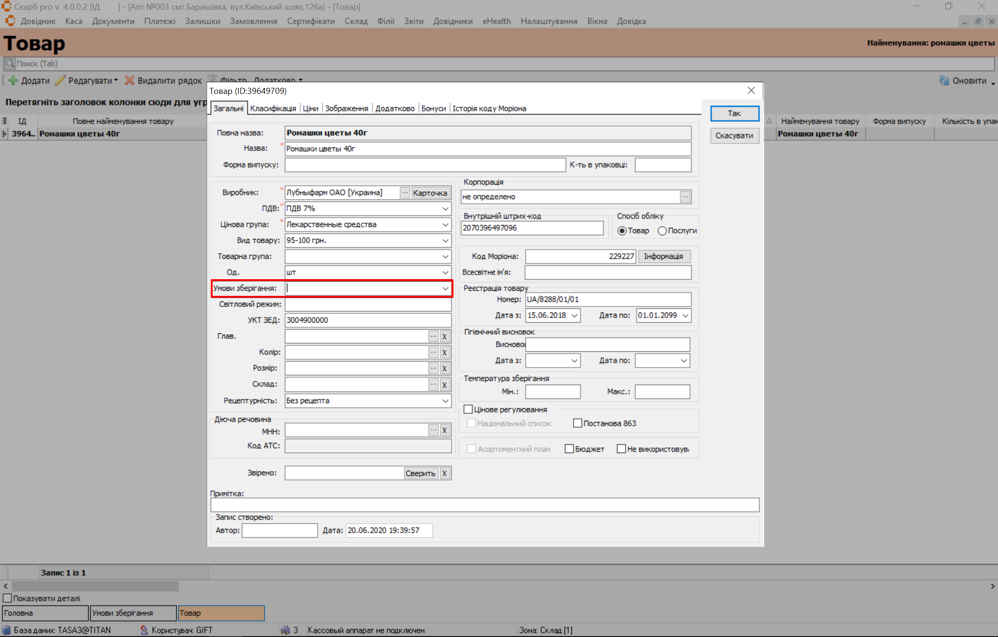998x637 pixels.
Task: Expand the Рецептурність combo box
Action: point(445,401)
